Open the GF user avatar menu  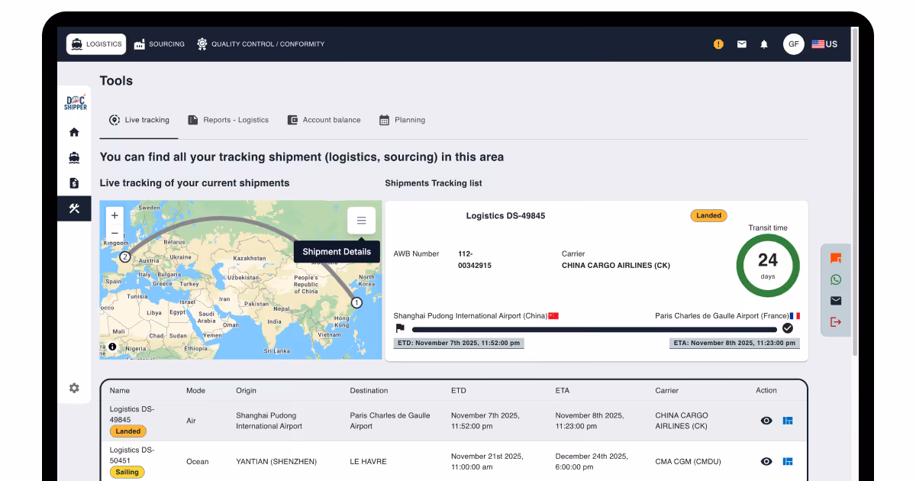coord(794,44)
